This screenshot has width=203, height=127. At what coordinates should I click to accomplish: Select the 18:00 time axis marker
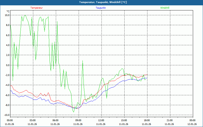pyautogui.click(x=147, y=120)
